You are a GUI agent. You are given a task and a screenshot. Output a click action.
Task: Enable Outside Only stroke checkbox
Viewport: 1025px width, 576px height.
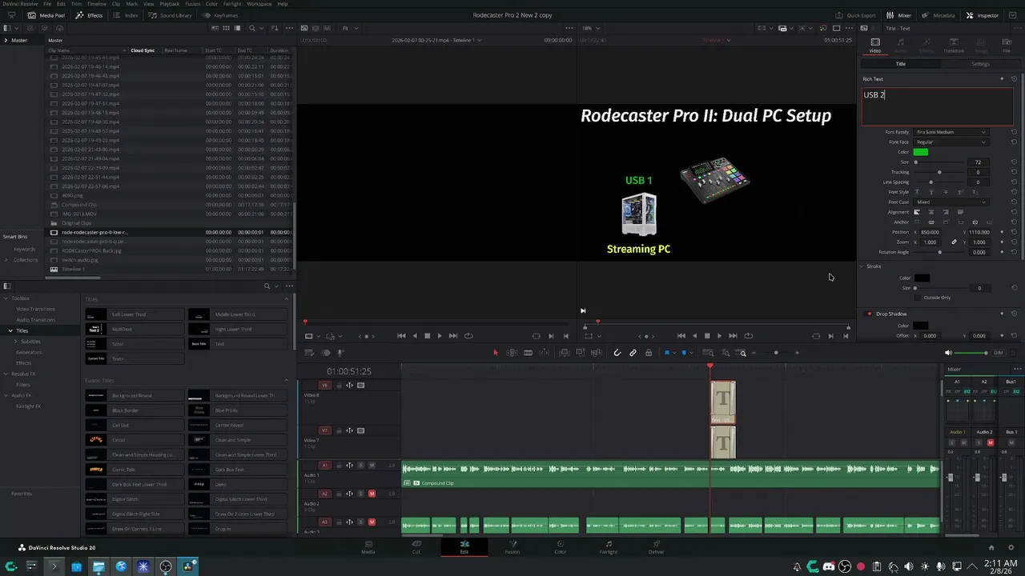point(918,298)
